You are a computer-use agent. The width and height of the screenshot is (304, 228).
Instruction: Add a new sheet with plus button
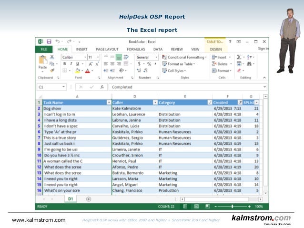89,199
